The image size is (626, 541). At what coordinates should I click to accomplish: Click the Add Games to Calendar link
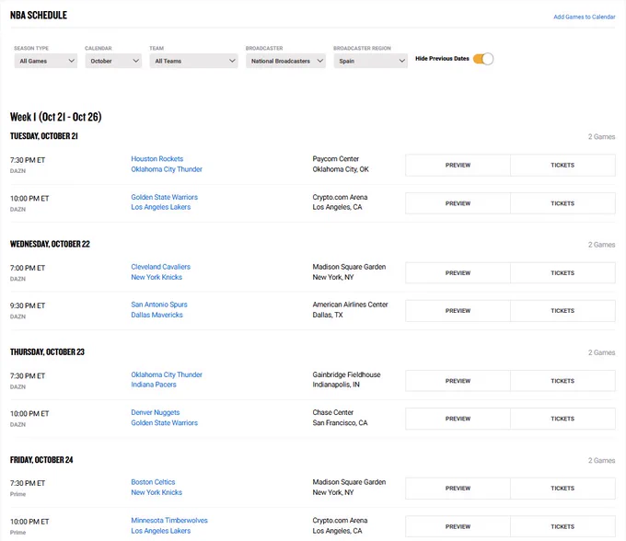point(584,17)
